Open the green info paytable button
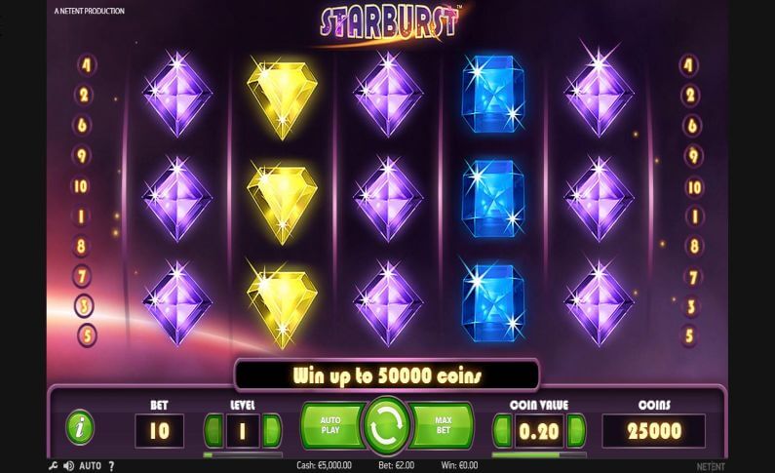 [x=80, y=427]
